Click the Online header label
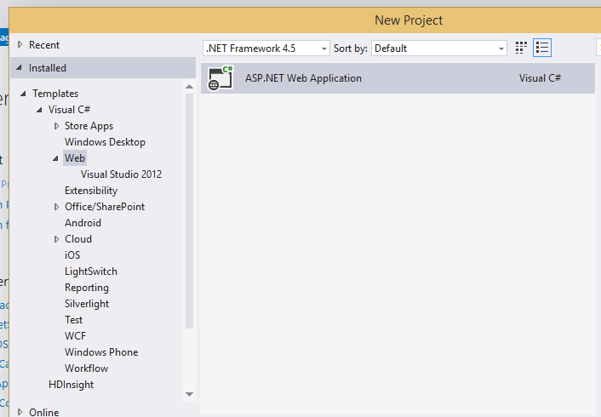 point(44,412)
